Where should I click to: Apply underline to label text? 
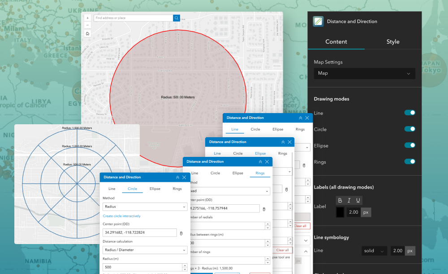click(x=358, y=200)
